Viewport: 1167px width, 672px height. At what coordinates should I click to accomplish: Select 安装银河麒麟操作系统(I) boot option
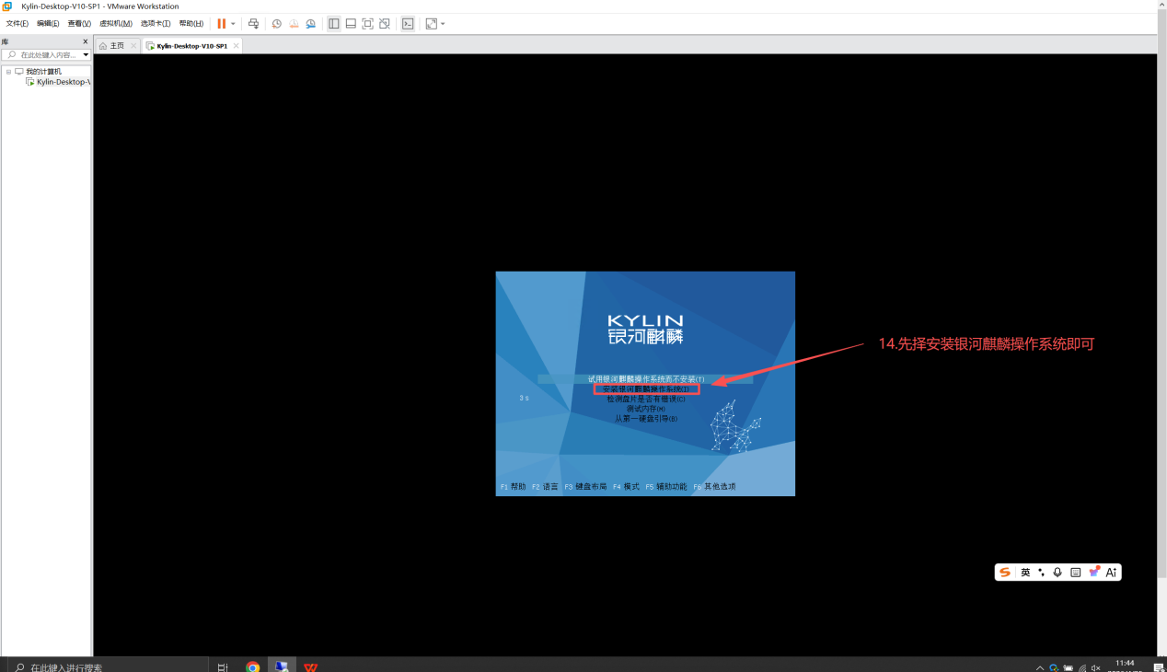tap(646, 389)
